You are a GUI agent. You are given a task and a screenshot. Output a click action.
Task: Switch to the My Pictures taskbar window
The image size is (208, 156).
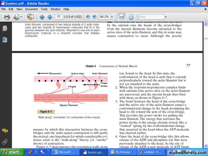121,152
